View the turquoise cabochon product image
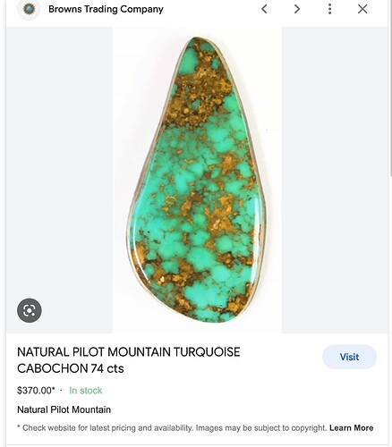Image resolution: width=392 pixels, height=447 pixels. (197, 180)
